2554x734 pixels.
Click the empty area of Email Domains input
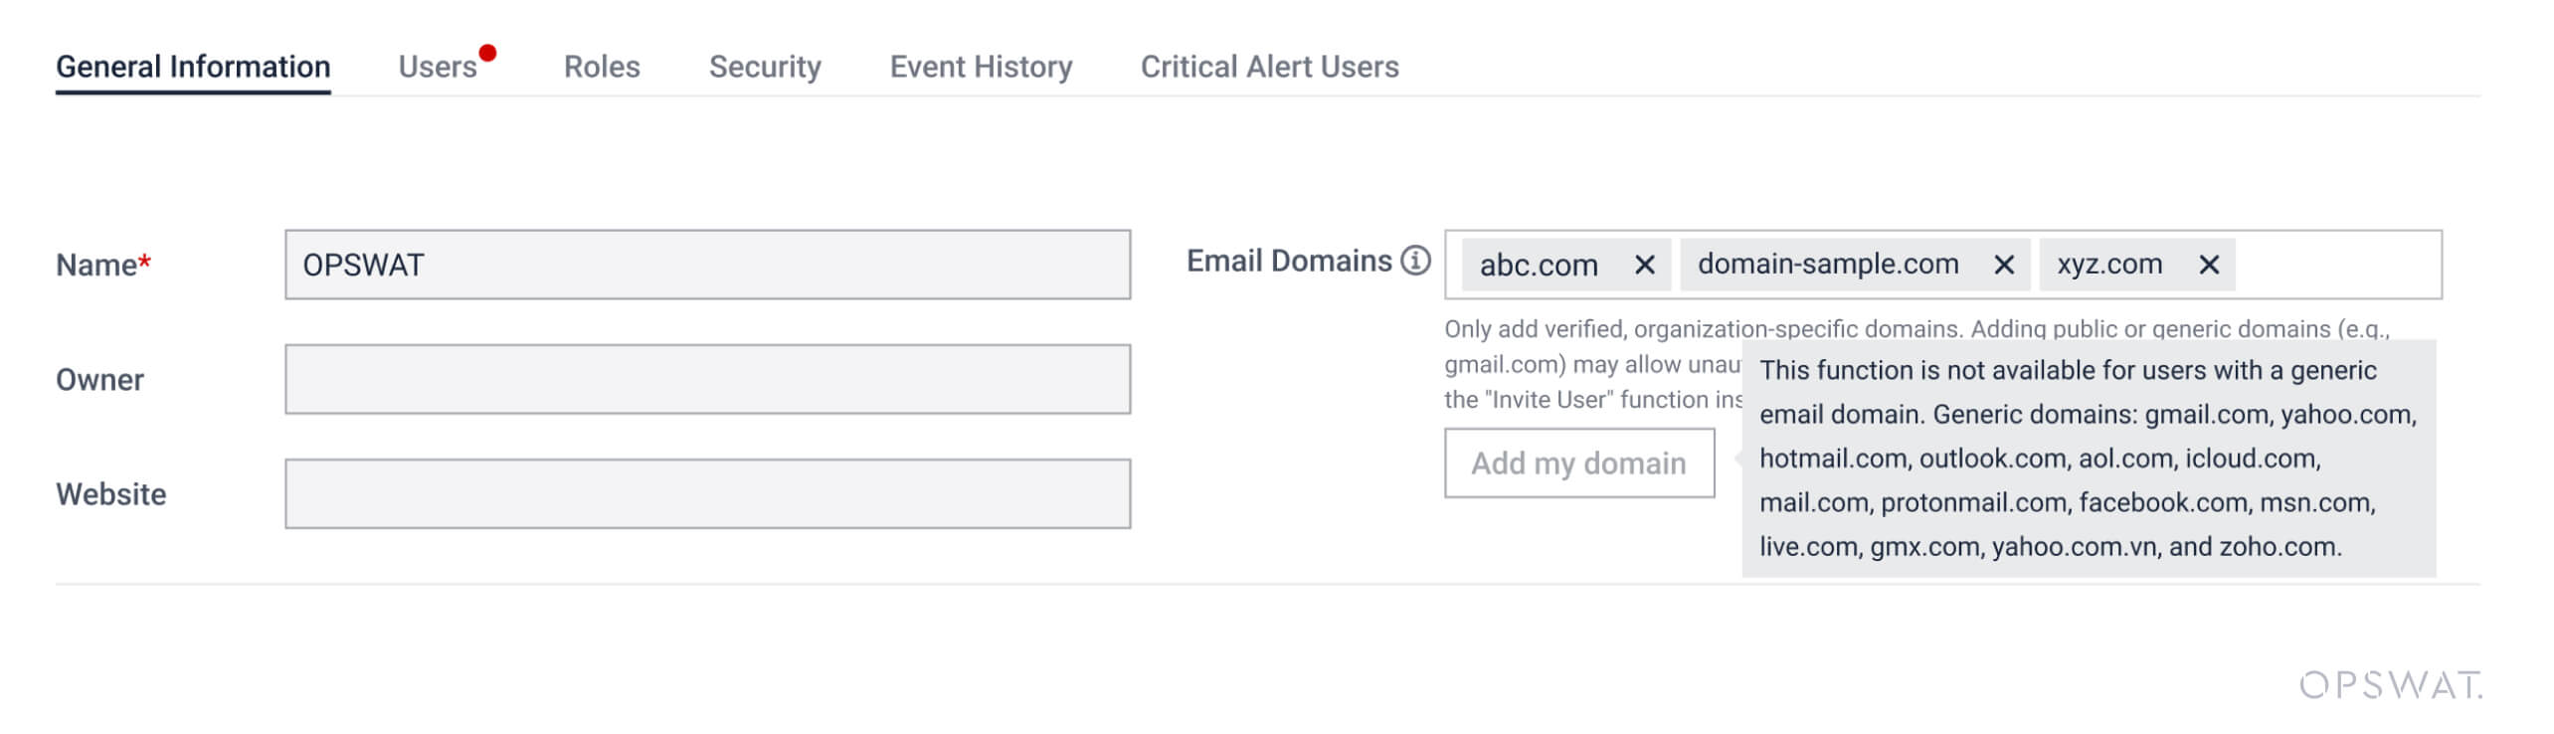coord(2337,265)
